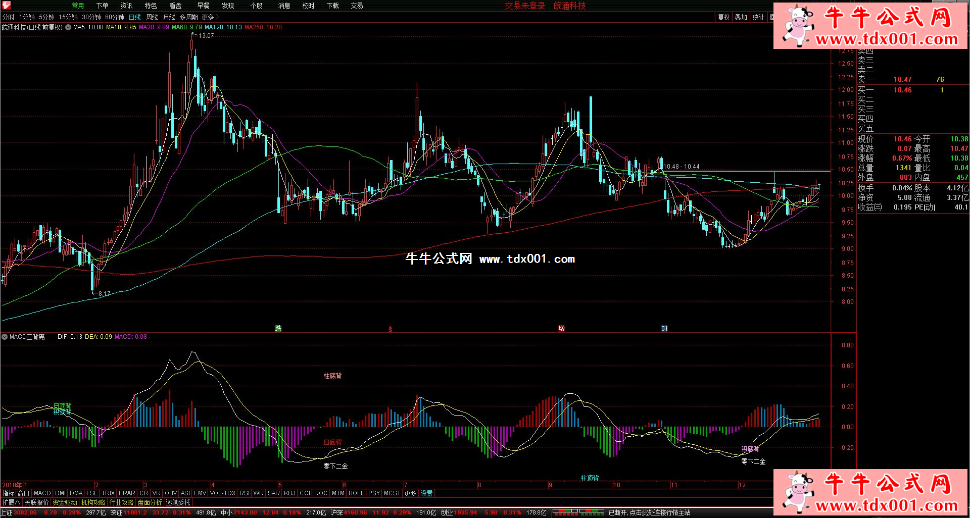
Task: Click the 窗口 tab
Action: pos(23,493)
